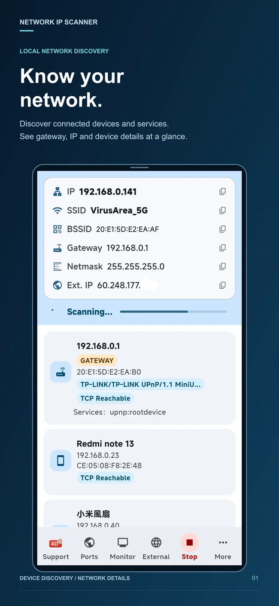The image size is (279, 606).
Task: Copy the SSID VirusArea_5G
Action: [x=222, y=211]
